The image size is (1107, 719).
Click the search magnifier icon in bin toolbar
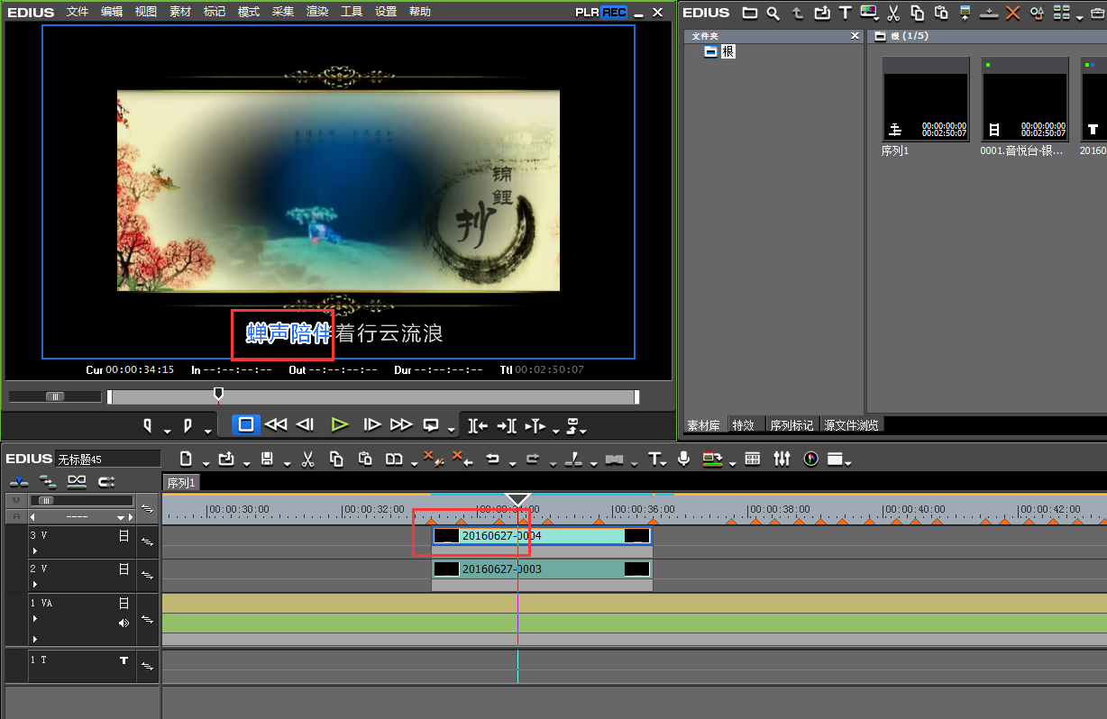(x=773, y=13)
